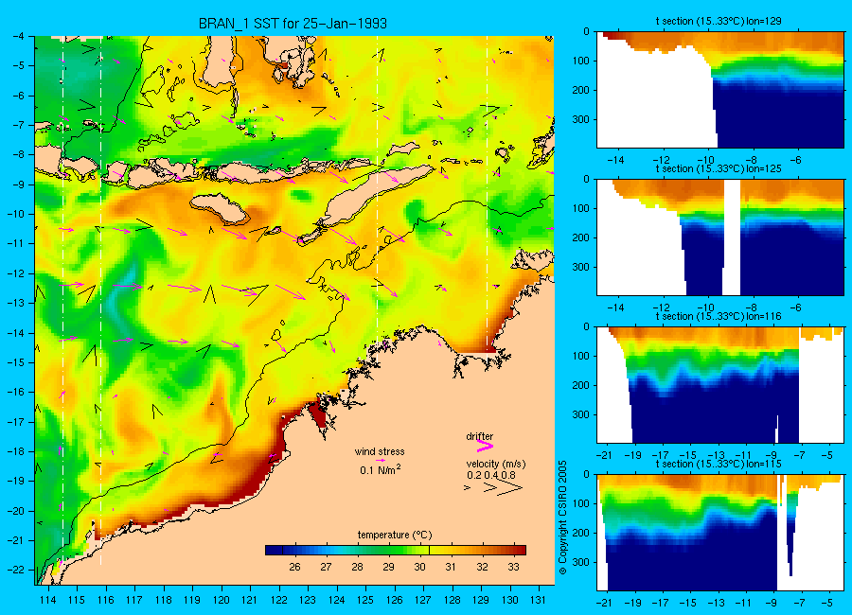
Task: Open the lon=115 temperature section plot
Action: (x=720, y=533)
